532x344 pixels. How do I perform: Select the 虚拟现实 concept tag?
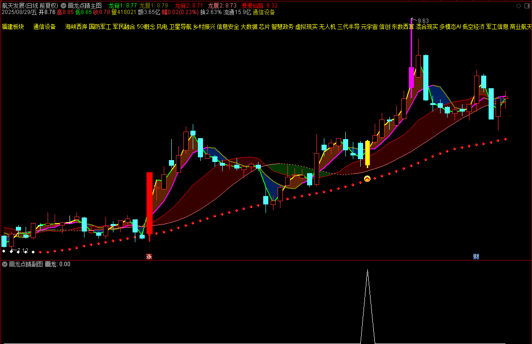click(307, 27)
